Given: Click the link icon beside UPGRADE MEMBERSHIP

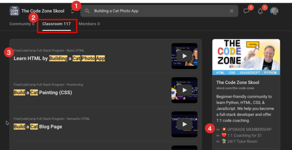Looking at the screenshot, I should [x=218, y=130].
